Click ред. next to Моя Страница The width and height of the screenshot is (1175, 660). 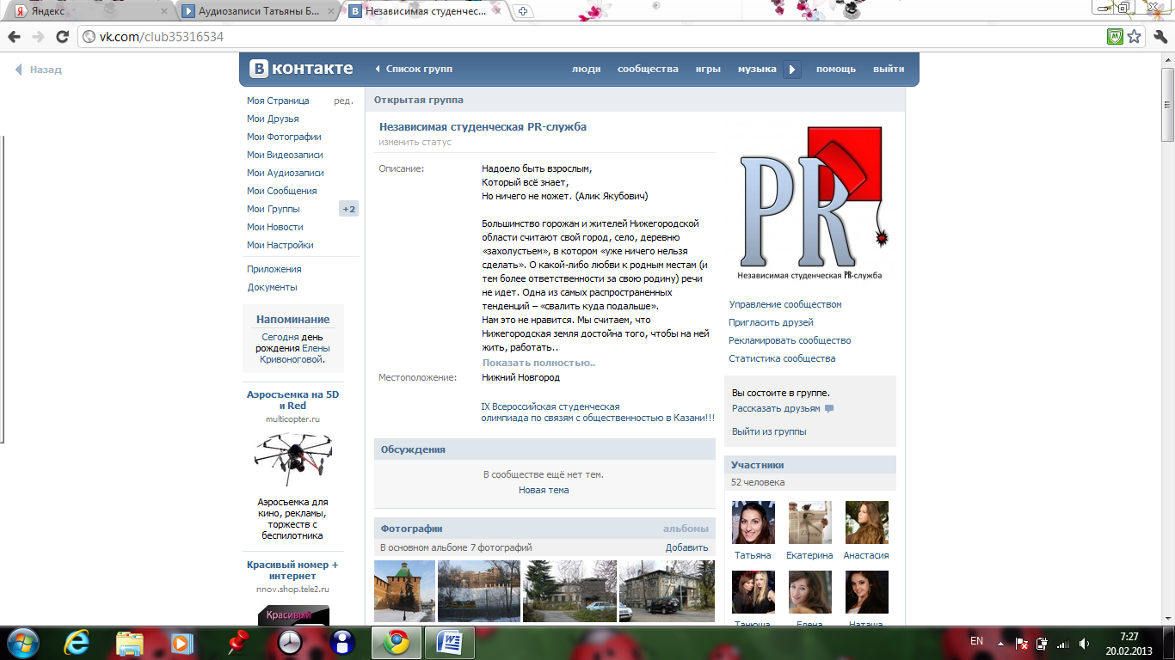pos(343,101)
